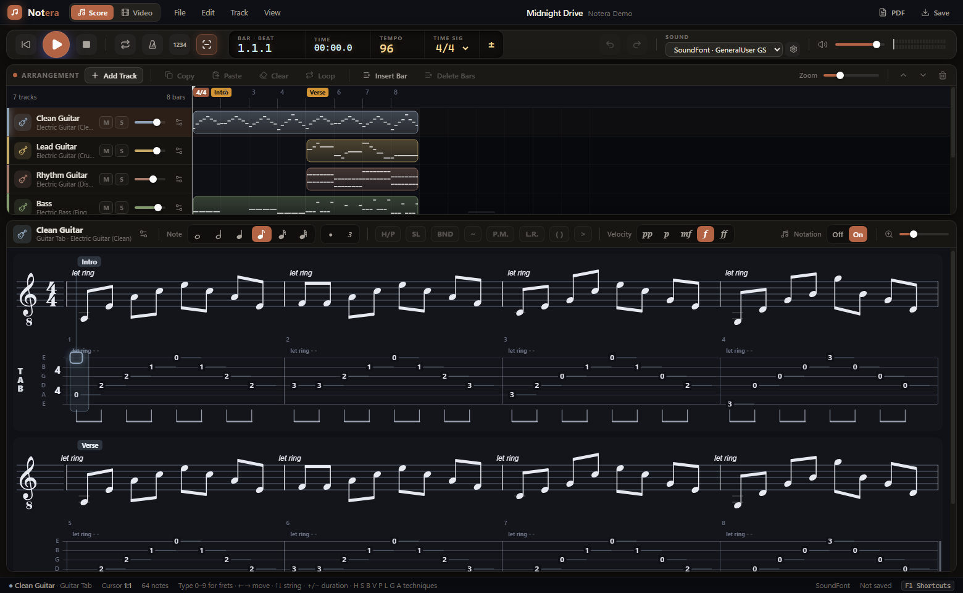Image resolution: width=963 pixels, height=593 pixels.
Task: Apply the P.M. palm mute technique
Action: pos(501,234)
